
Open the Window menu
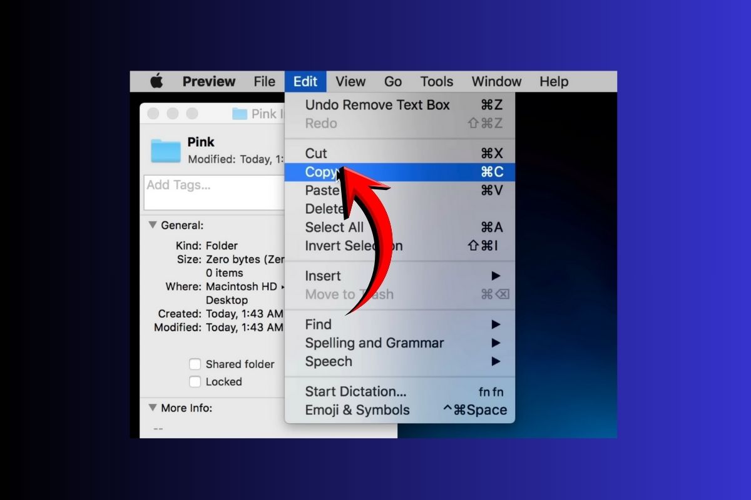click(496, 81)
